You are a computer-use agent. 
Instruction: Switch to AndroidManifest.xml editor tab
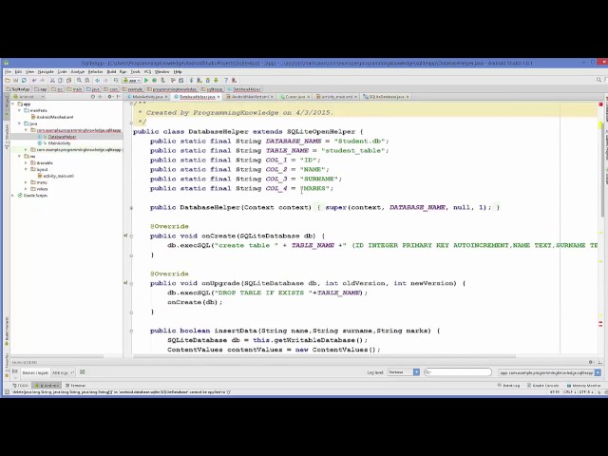point(250,97)
